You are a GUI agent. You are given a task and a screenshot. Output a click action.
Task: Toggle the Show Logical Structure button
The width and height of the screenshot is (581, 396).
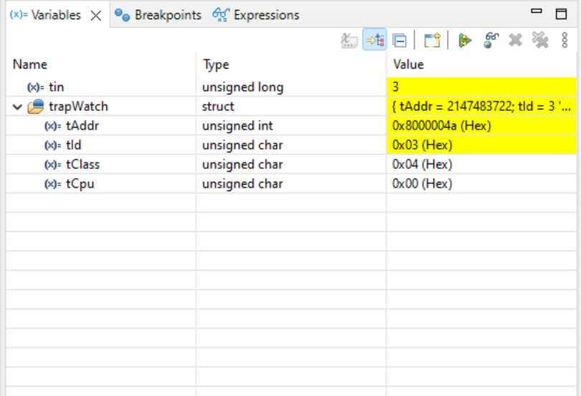point(374,40)
